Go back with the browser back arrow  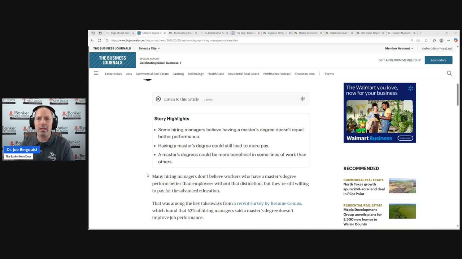[x=92, y=40]
